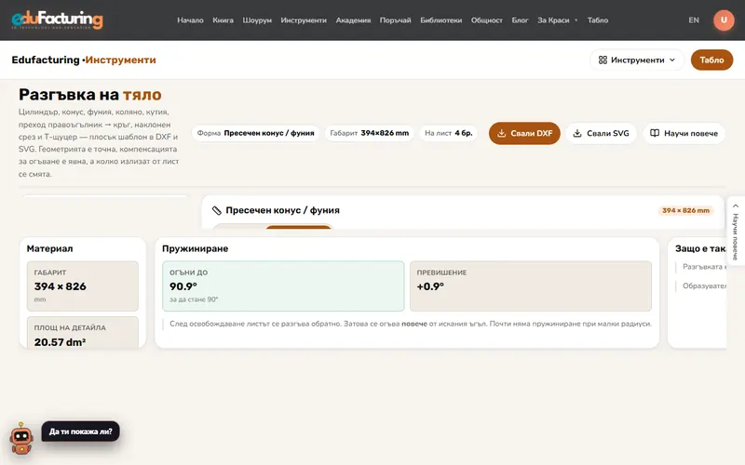745x465 pixels.
Task: Click the На лист 4 бр. chip
Action: tap(449, 133)
